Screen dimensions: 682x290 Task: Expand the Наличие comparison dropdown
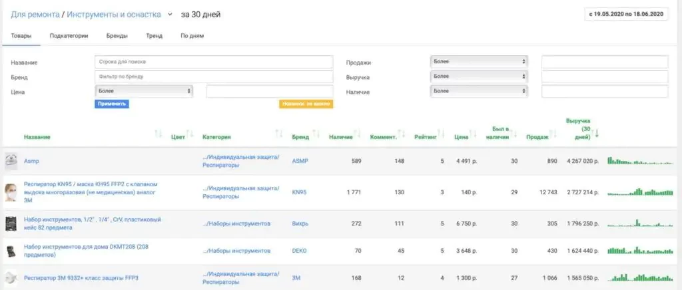(480, 91)
